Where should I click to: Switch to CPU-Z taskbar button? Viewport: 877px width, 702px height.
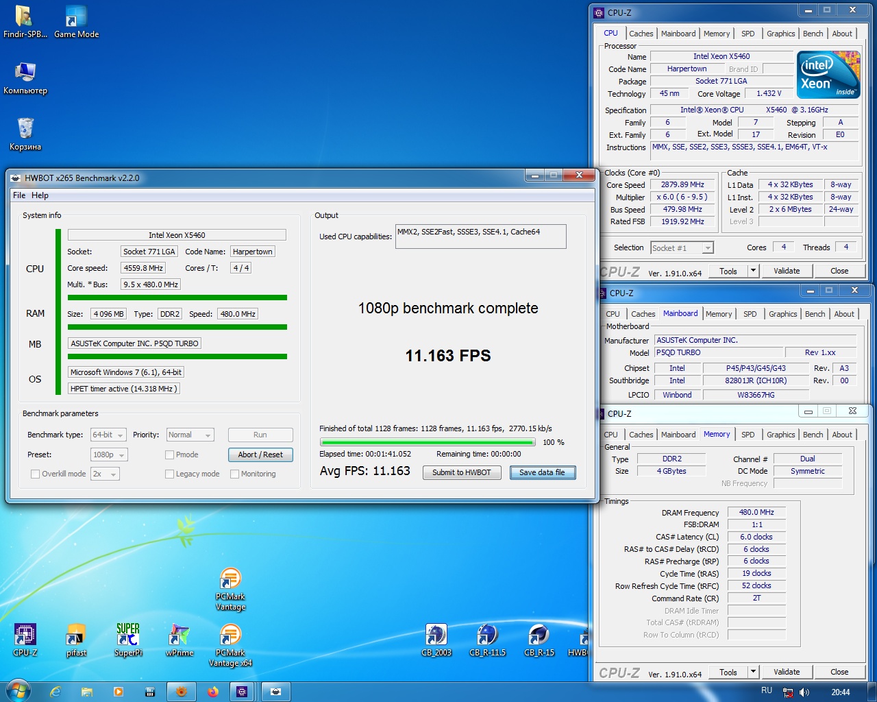[x=242, y=692]
